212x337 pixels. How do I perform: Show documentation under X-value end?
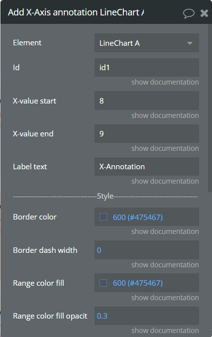click(165, 148)
